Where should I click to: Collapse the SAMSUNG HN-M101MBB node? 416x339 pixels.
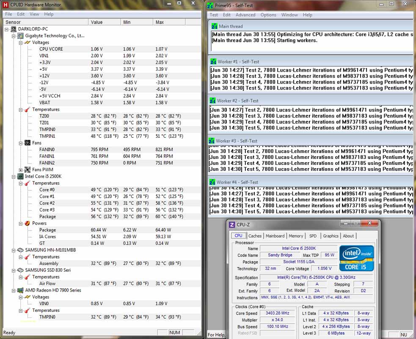pos(14,250)
